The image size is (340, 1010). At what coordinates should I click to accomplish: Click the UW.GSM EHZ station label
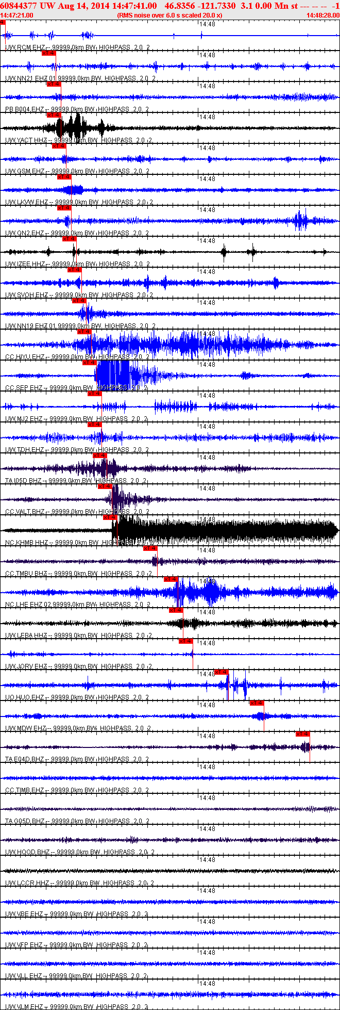click(25, 171)
